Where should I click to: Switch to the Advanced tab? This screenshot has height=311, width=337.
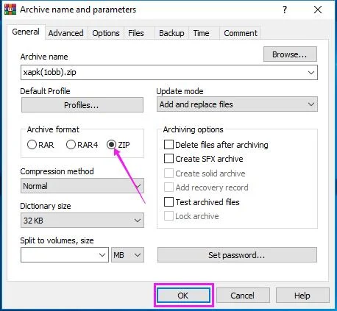pyautogui.click(x=65, y=33)
